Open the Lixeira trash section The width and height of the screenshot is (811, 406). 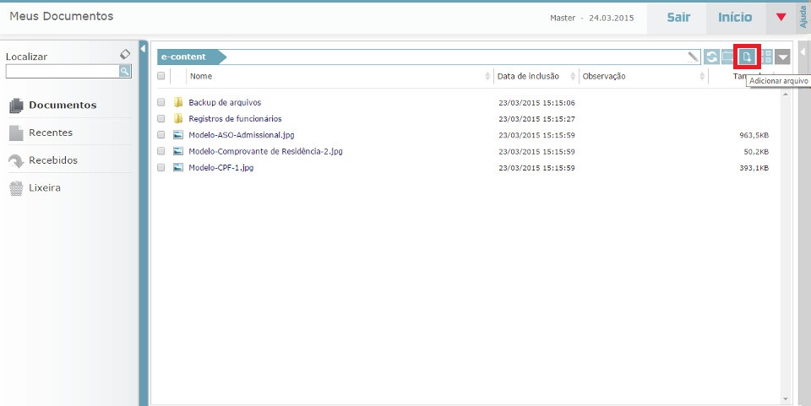pos(45,188)
